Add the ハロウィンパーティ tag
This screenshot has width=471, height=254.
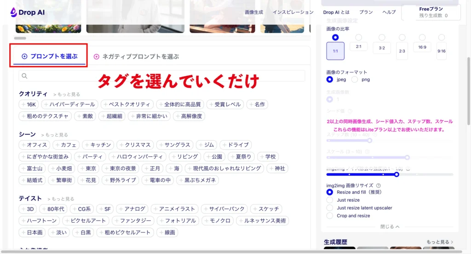coord(137,157)
